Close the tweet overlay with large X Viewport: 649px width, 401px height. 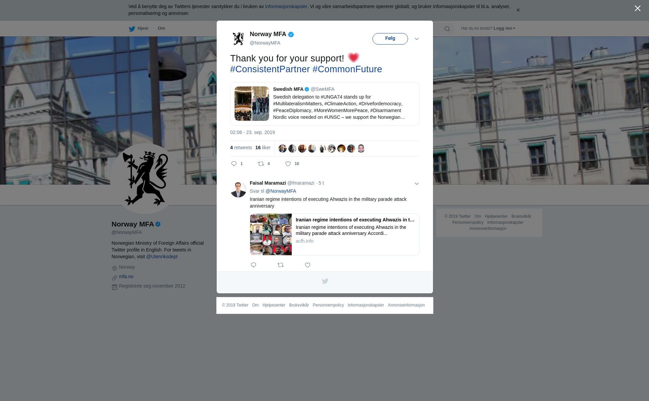(638, 8)
